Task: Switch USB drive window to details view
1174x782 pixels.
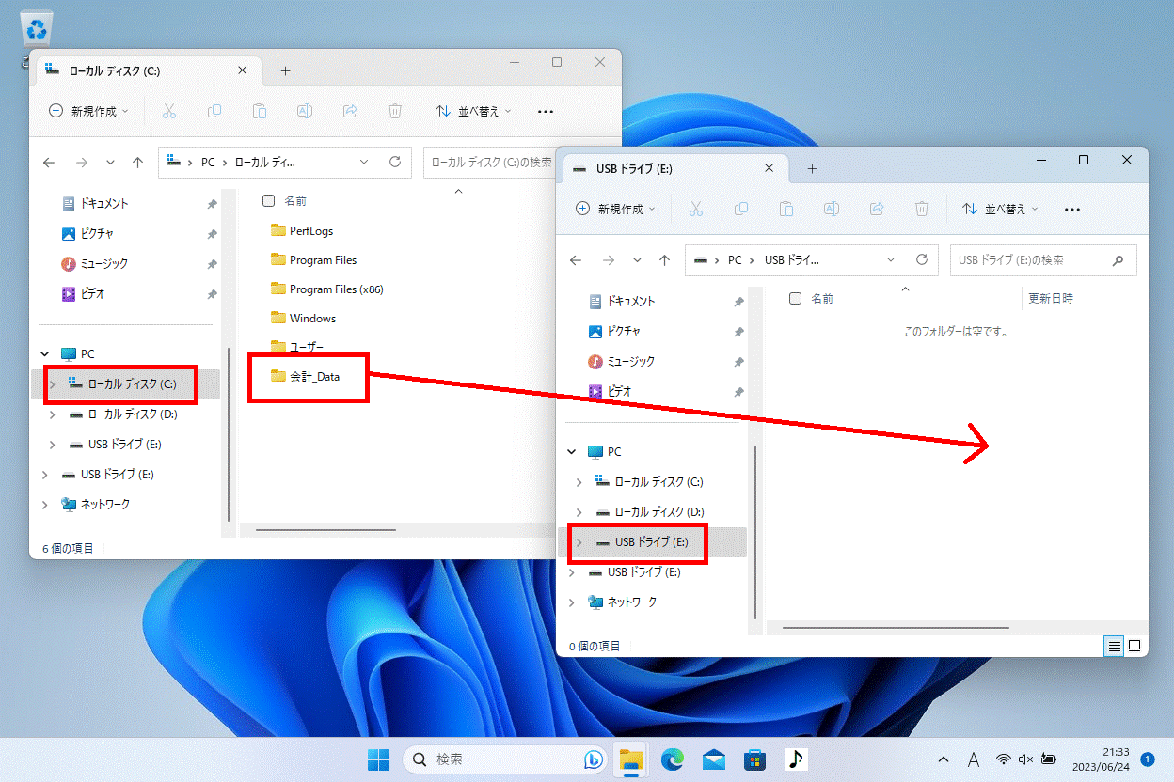Action: click(x=1114, y=646)
